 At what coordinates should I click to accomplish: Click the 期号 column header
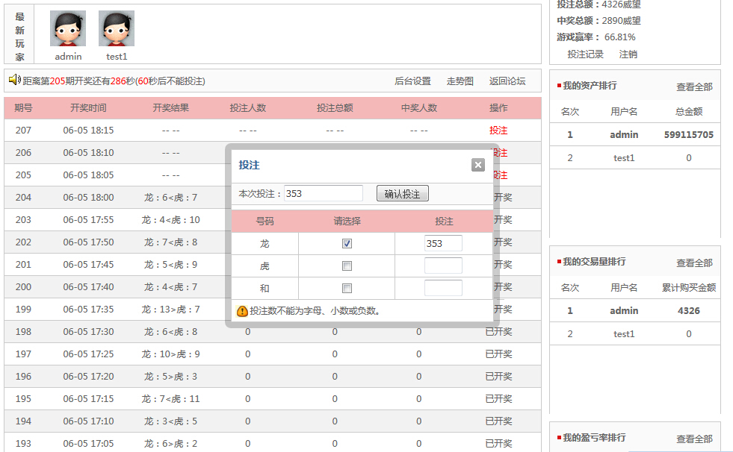[23, 107]
